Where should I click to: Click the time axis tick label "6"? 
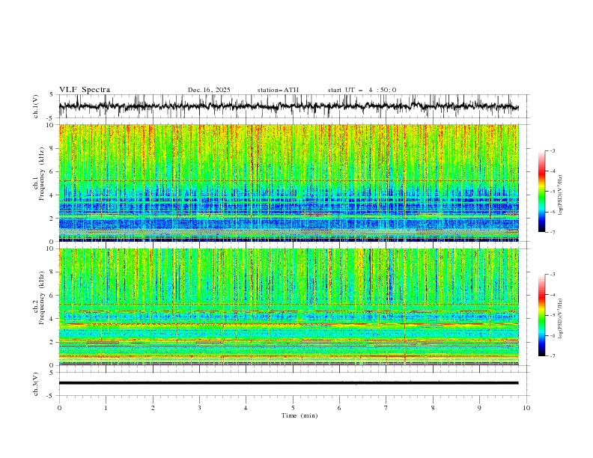click(x=339, y=408)
